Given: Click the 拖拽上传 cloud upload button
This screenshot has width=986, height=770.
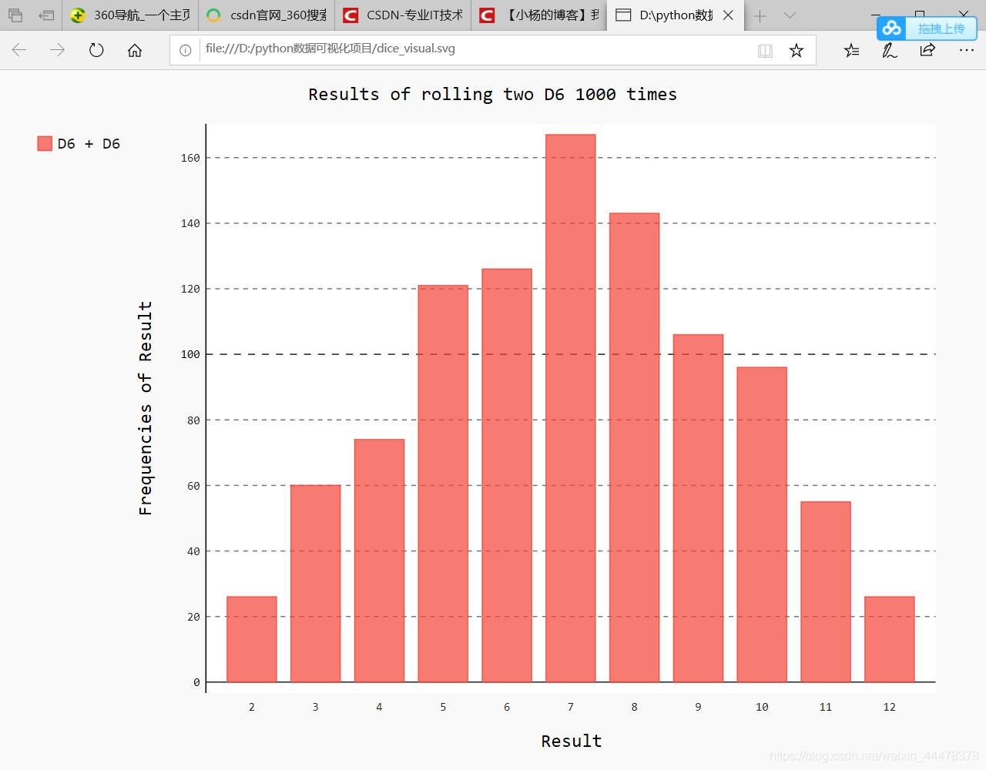Looking at the screenshot, I should coord(927,28).
